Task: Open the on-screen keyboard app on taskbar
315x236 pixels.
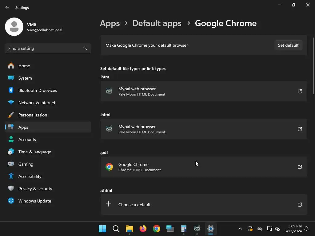Action: click(170, 229)
